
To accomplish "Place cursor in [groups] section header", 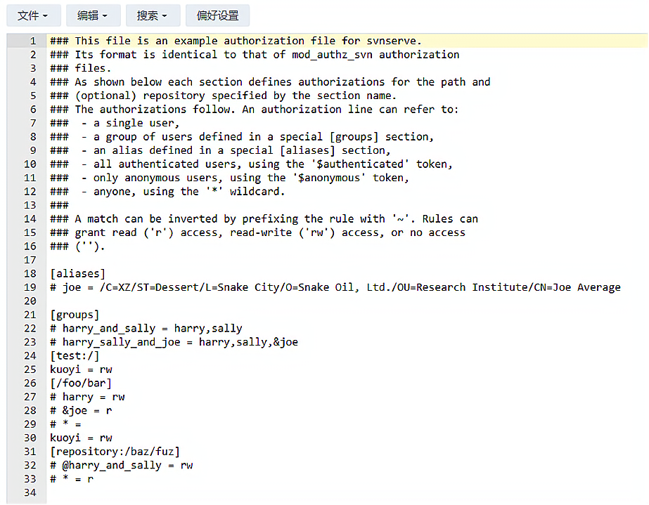I will tap(75, 315).
